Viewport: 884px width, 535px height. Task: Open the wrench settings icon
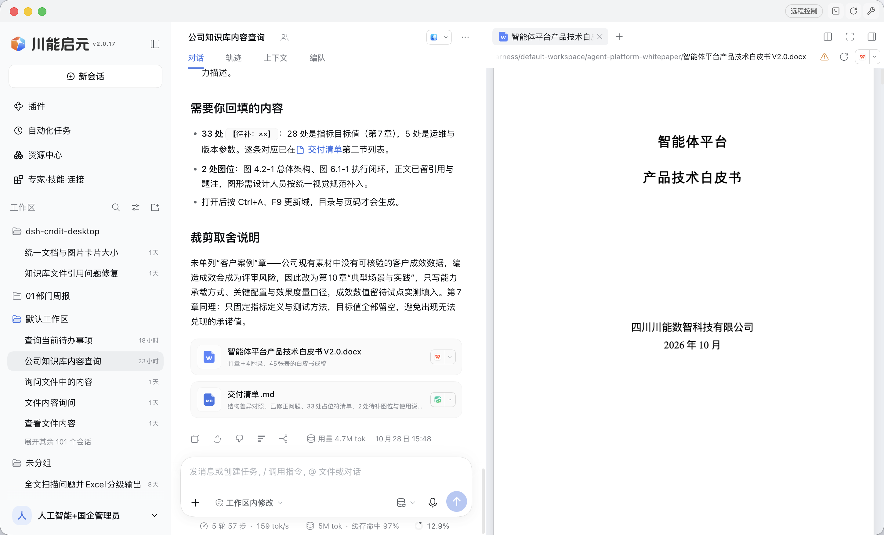click(x=871, y=11)
